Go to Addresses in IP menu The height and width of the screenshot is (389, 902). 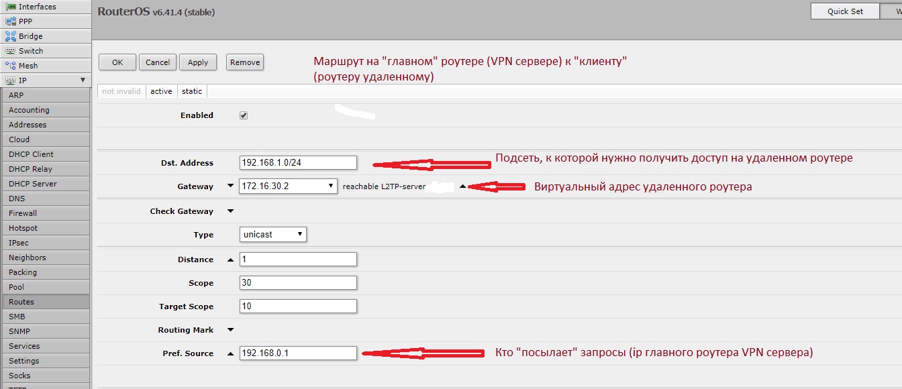pos(46,125)
